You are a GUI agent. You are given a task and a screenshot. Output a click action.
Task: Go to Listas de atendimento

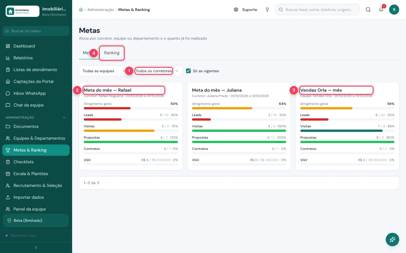click(36, 70)
